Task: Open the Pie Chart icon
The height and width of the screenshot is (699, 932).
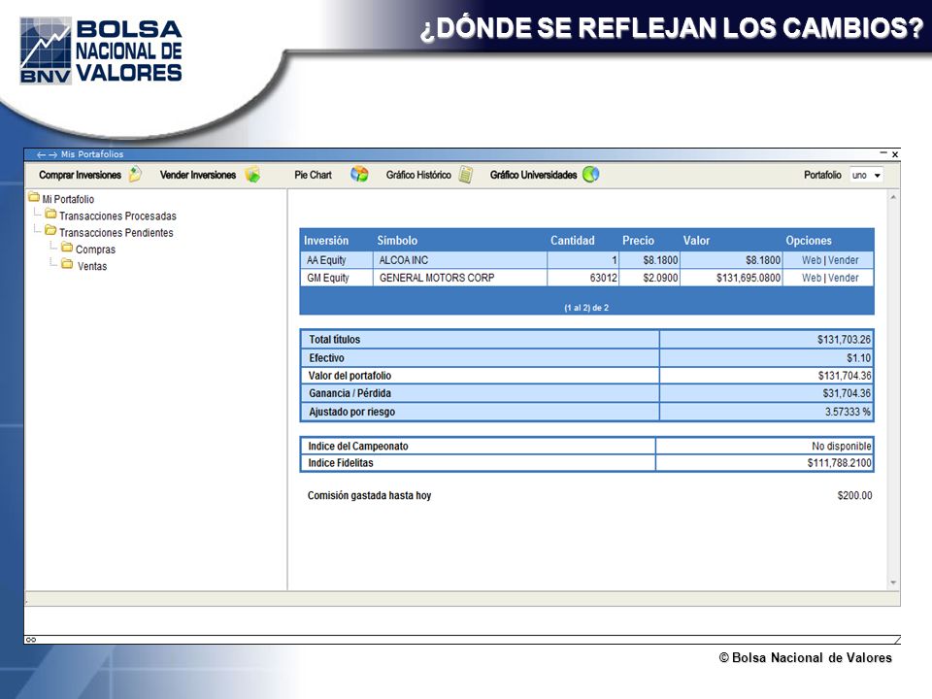Action: (359, 174)
